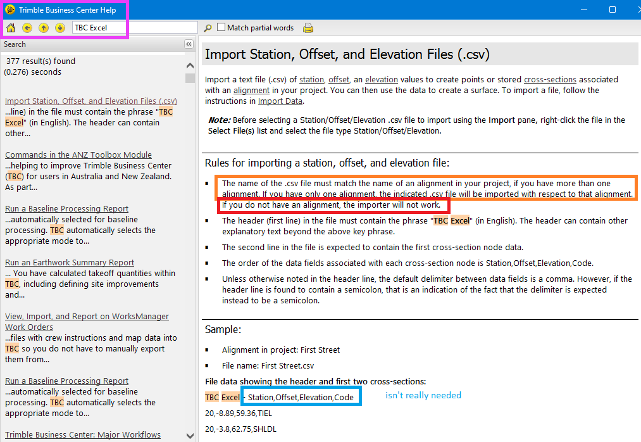Viewport: 641px width, 442px height.
Task: Go to next topic with down arrow icon
Action: coord(59,28)
